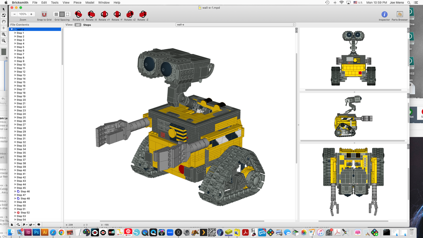
Task: Activate the zoom out magnifier tool
Action: coord(3,41)
